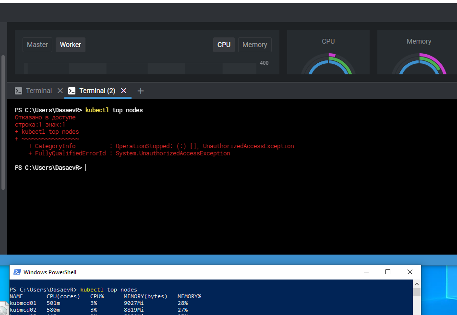Click the PowerShell vertical scrollbar
The image size is (457, 315).
click(416, 297)
